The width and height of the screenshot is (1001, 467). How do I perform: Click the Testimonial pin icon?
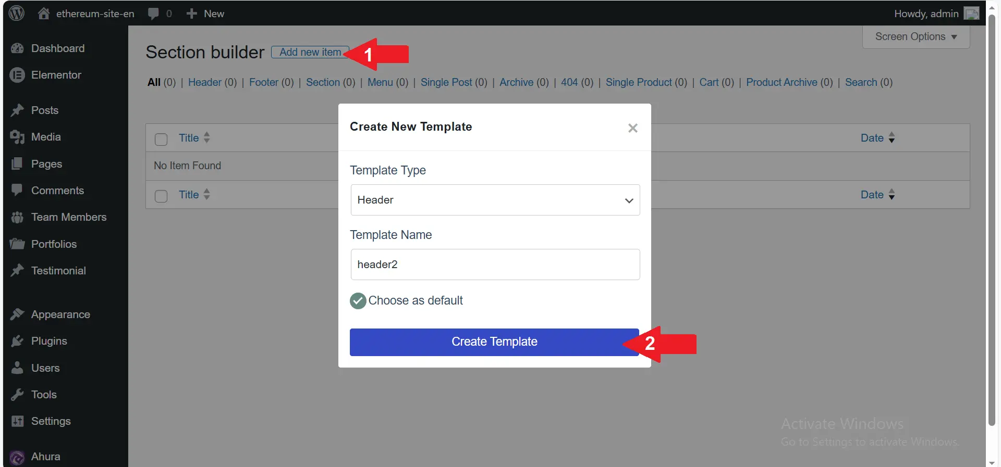[17, 271]
